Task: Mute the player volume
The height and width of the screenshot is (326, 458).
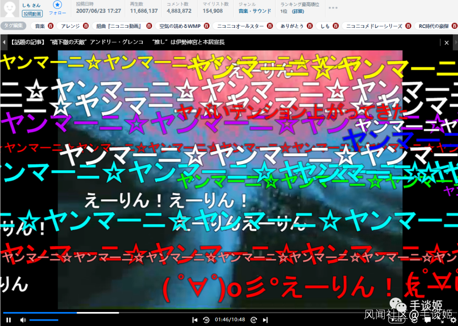Action: click(x=23, y=320)
